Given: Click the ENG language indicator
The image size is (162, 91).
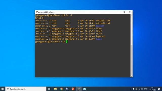Looking at the screenshot, I should [x=146, y=89].
